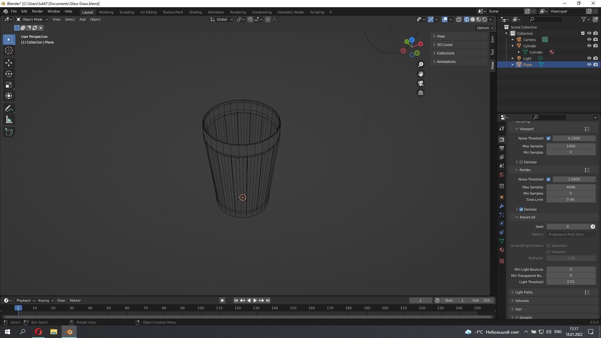The image size is (601, 338).
Task: Open Object Mode dropdown
Action: (x=32, y=19)
